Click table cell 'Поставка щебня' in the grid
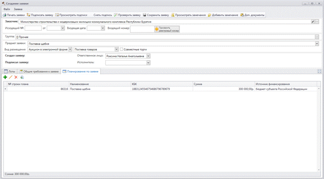 tap(100, 89)
